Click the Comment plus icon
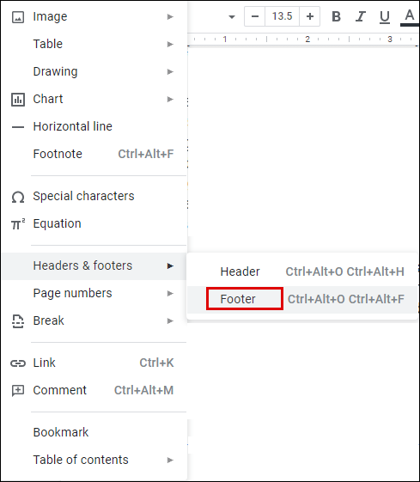Image resolution: width=420 pixels, height=482 pixels. [x=18, y=391]
